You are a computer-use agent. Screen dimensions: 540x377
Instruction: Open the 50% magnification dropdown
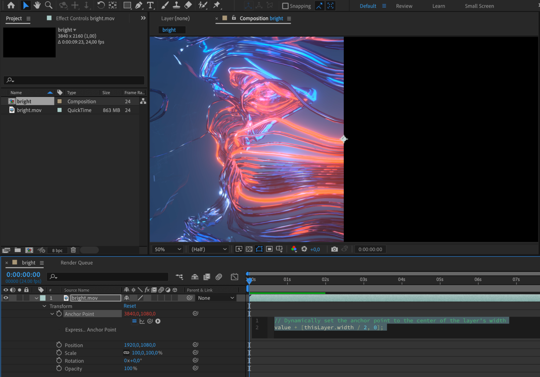(167, 249)
